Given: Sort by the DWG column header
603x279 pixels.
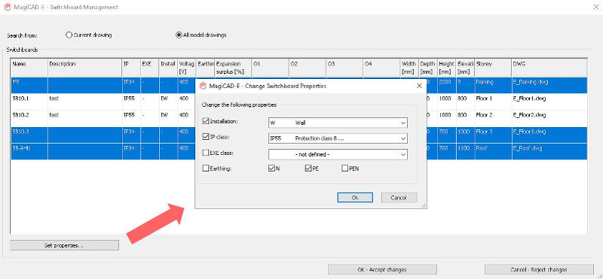Looking at the screenshot, I should tap(549, 68).
